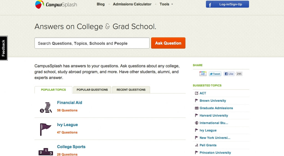Open the Graduate Admissions suggested topic
The width and height of the screenshot is (284, 156).
(x=216, y=108)
